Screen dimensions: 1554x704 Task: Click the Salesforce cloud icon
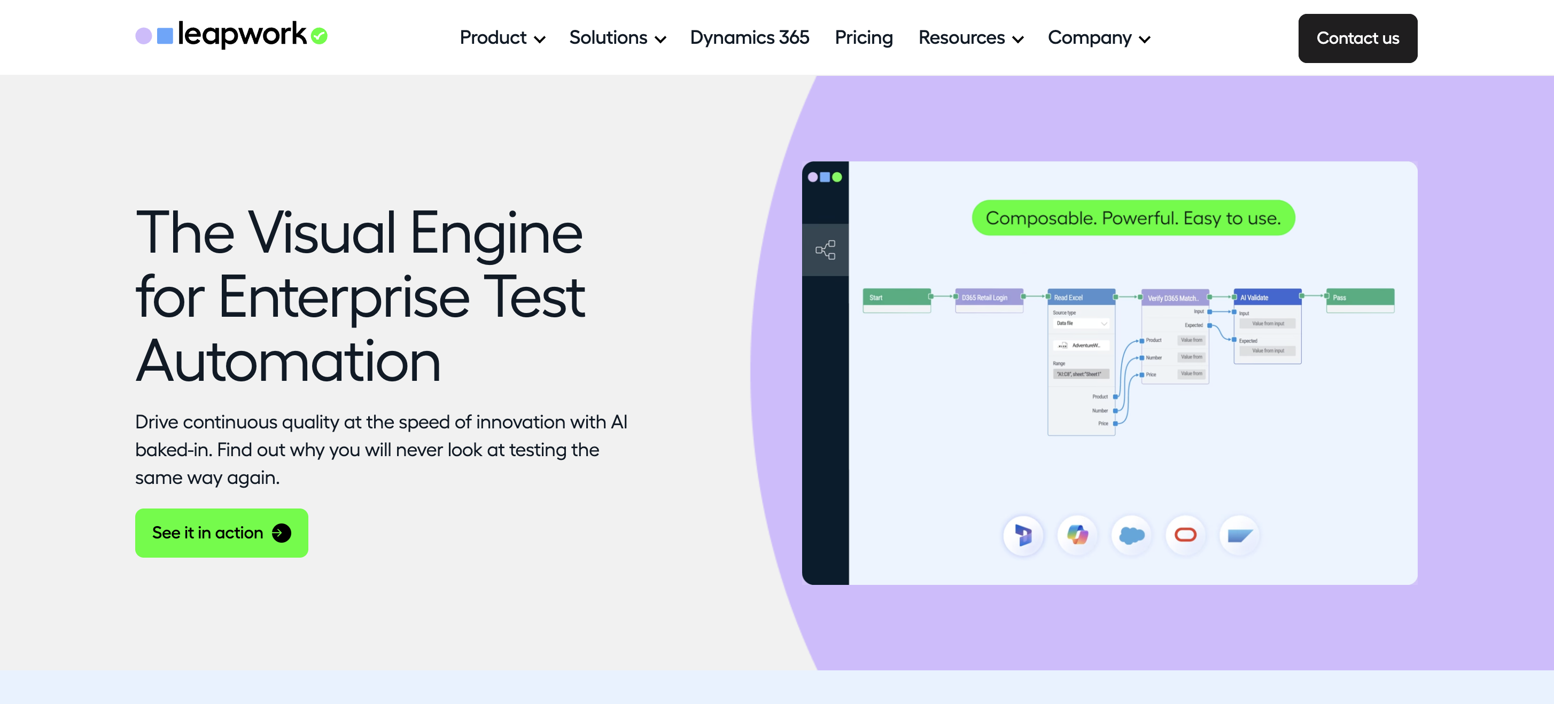(x=1132, y=535)
